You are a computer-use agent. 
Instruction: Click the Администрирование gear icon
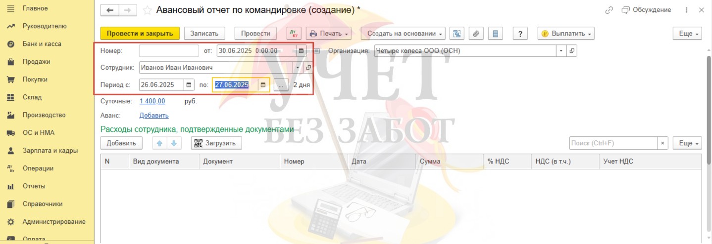pos(10,222)
